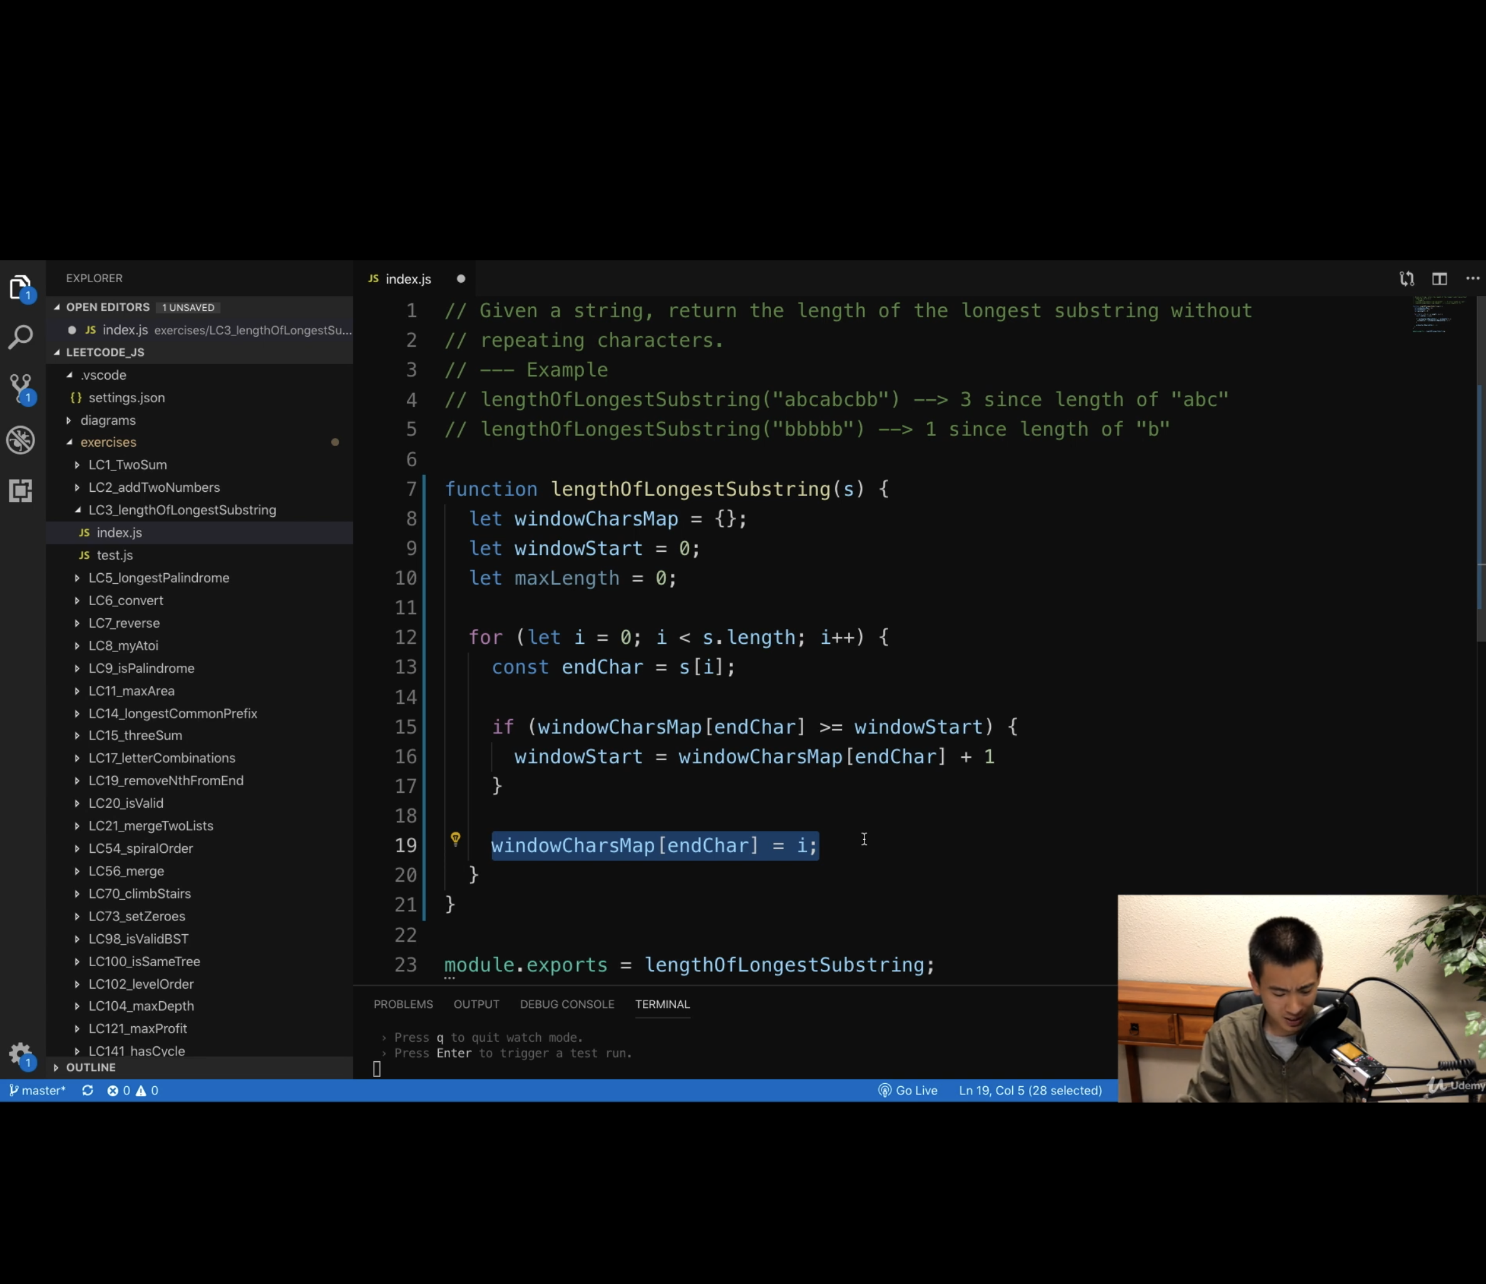Open the Source Control view icon

point(21,389)
